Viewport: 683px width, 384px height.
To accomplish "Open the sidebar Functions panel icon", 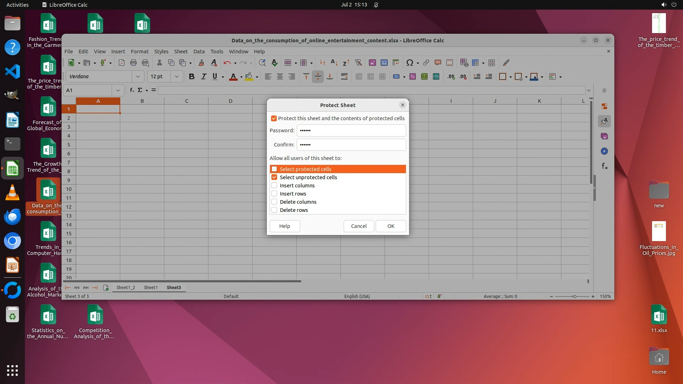I will [x=604, y=166].
